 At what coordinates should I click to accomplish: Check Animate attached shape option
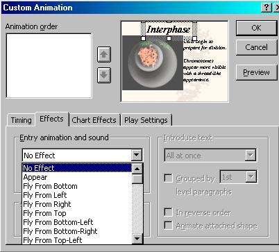pos(168,226)
